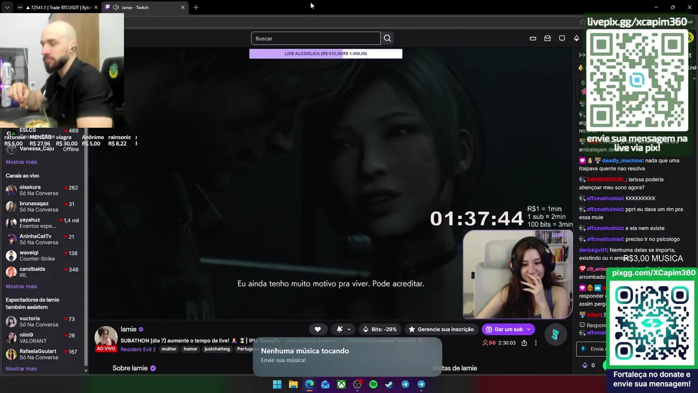
Task: Click the Get Bits diamond icon
Action: point(576,38)
